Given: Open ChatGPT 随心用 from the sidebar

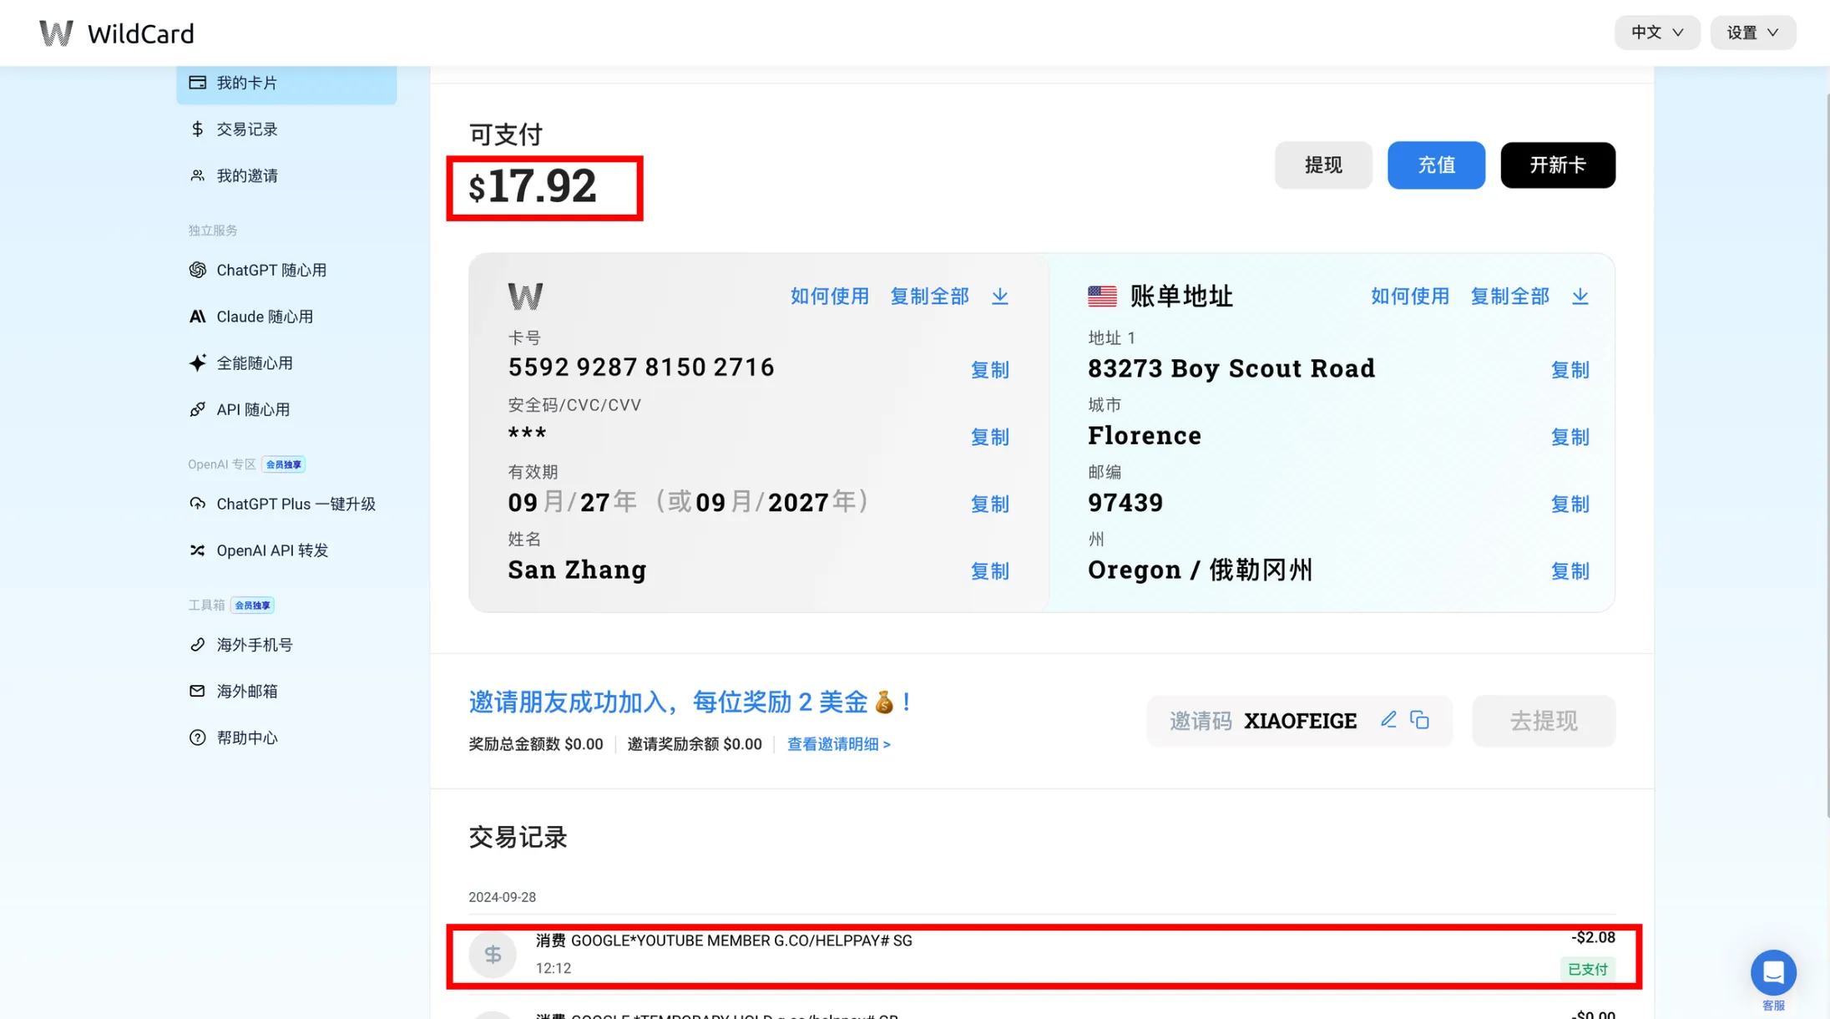Looking at the screenshot, I should tap(270, 270).
